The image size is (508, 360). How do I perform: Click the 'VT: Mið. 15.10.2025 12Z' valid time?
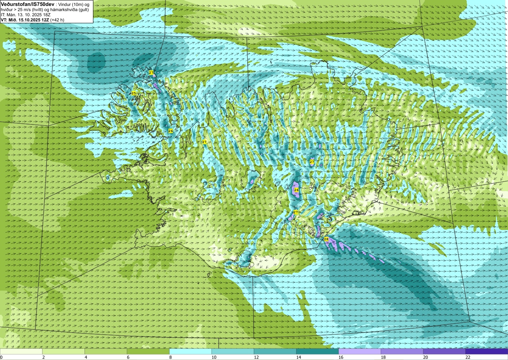(25, 20)
